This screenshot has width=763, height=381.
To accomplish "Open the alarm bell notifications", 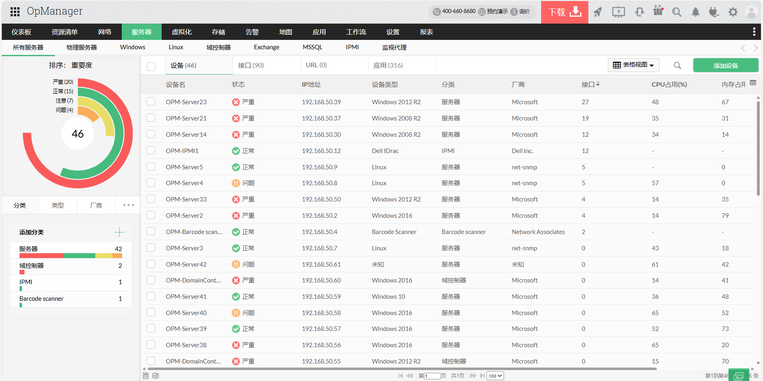I will tap(695, 12).
